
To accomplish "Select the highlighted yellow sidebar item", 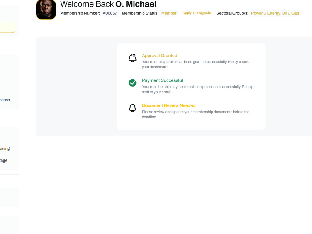I will (x=7, y=27).
